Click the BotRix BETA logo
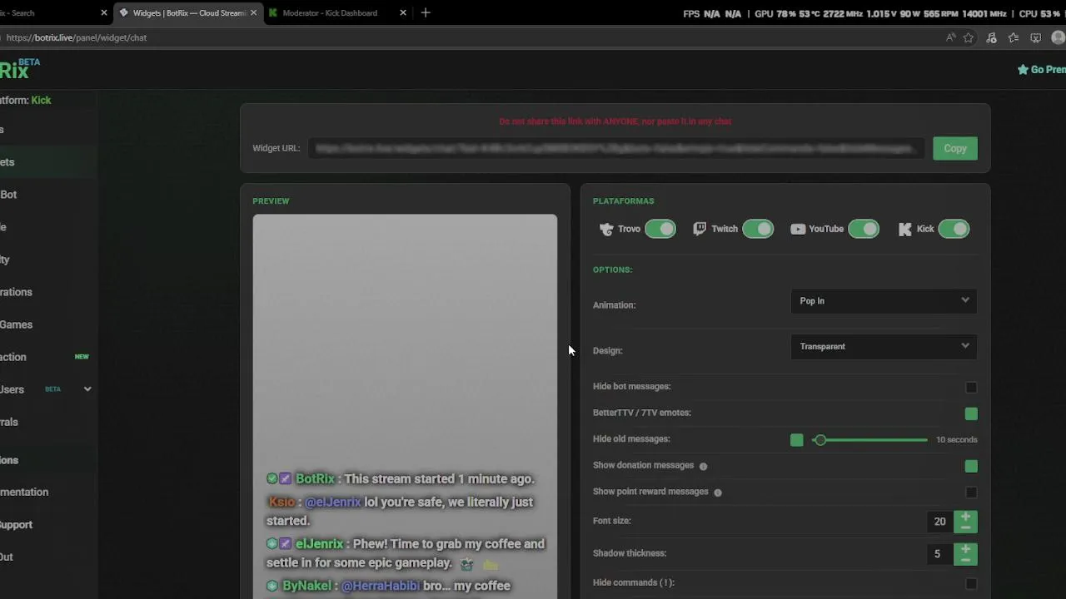The image size is (1066, 599). (19, 69)
